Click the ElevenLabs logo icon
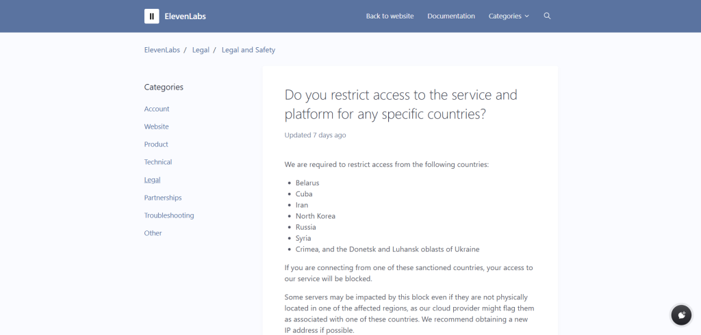This screenshot has height=335, width=701. (151, 16)
